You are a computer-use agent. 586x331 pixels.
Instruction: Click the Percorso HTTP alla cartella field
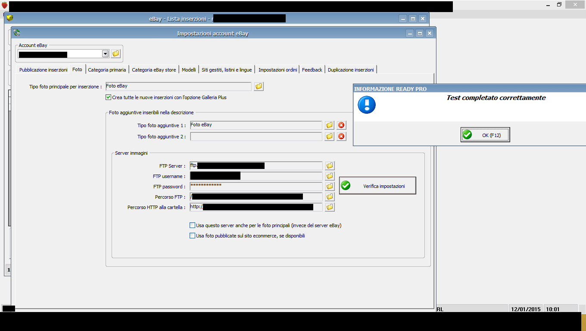[x=256, y=207]
